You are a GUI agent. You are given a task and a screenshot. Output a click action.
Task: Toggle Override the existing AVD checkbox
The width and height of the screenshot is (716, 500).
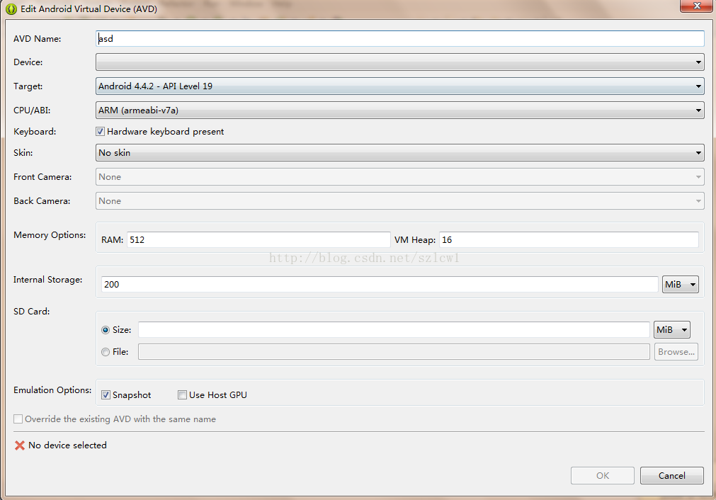point(18,419)
